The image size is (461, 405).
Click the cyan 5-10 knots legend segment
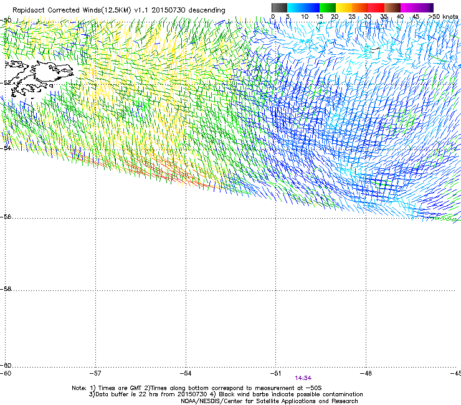coord(295,7)
